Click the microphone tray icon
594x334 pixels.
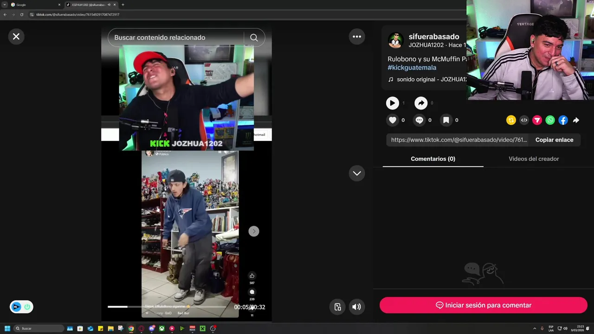pyautogui.click(x=542, y=328)
